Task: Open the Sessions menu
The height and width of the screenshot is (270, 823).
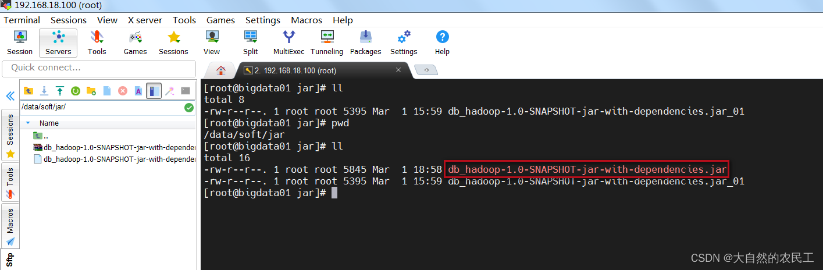Action: [x=69, y=20]
